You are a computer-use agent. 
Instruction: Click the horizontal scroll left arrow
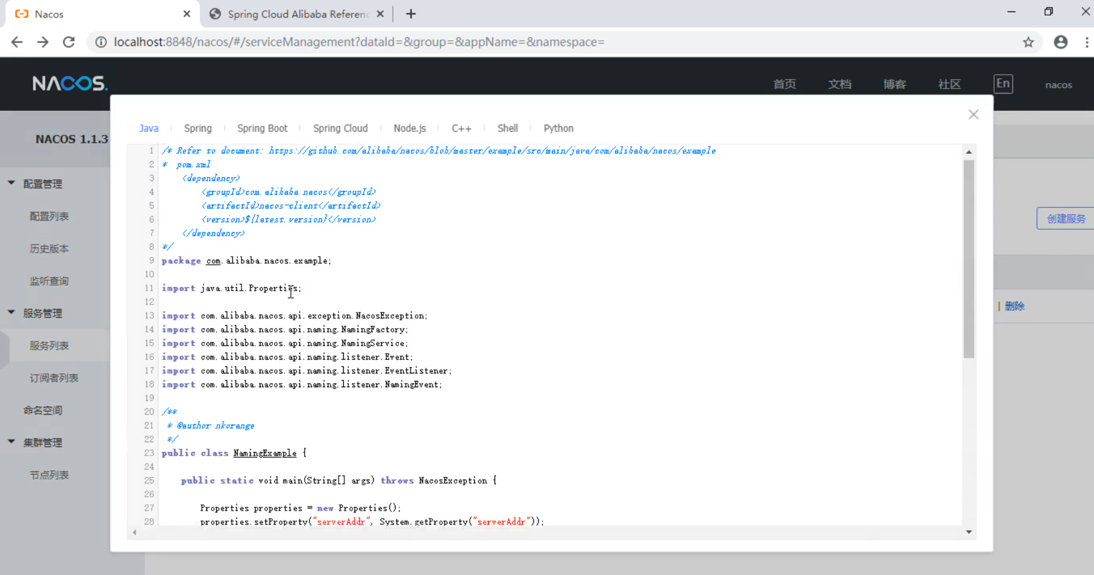click(x=135, y=532)
